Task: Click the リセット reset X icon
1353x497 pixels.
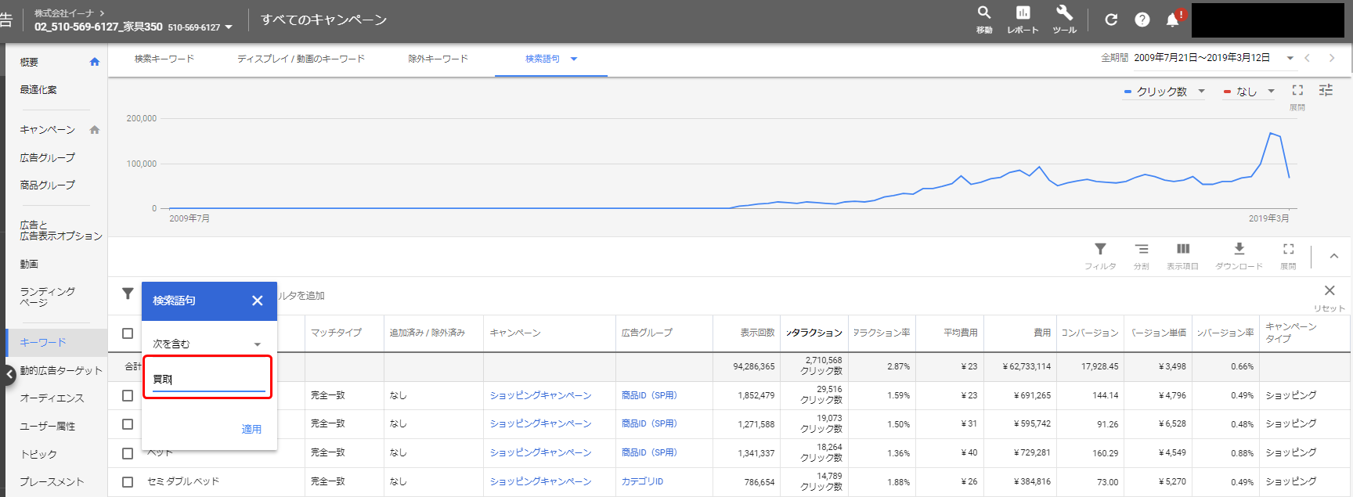Action: (x=1330, y=290)
